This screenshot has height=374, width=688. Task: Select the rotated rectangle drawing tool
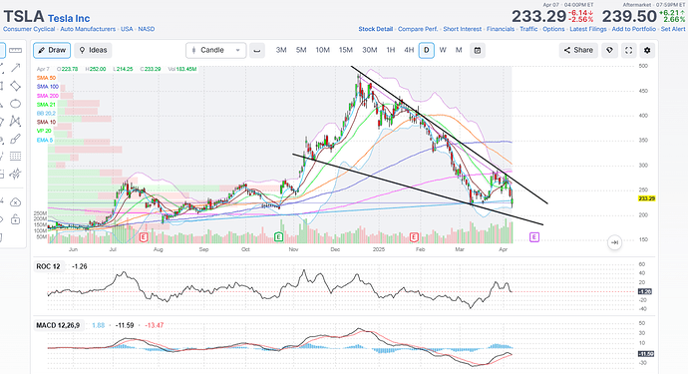pyautogui.click(x=15, y=86)
